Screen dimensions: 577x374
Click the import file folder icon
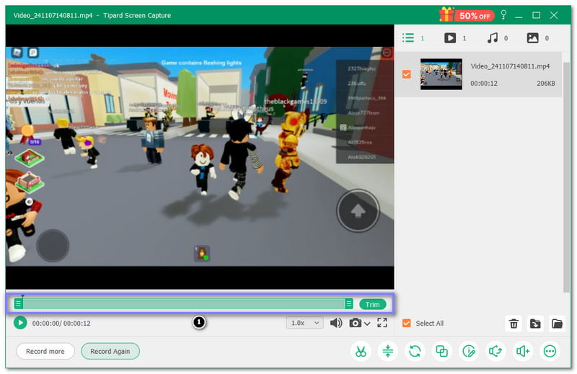[535, 324]
